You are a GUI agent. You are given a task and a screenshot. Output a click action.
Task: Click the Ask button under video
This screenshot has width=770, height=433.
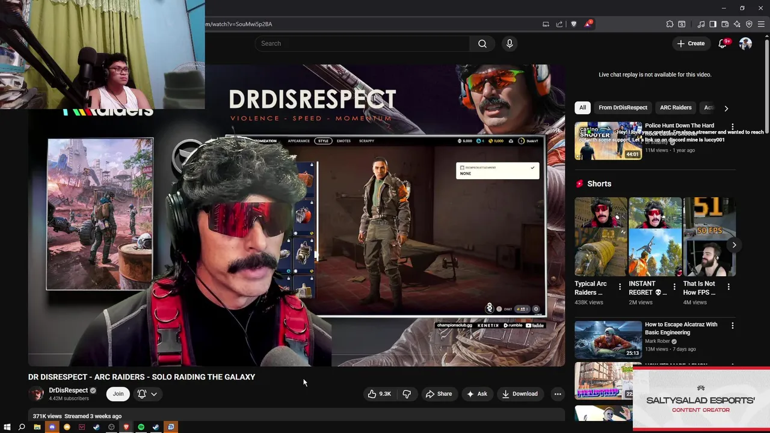(476, 394)
